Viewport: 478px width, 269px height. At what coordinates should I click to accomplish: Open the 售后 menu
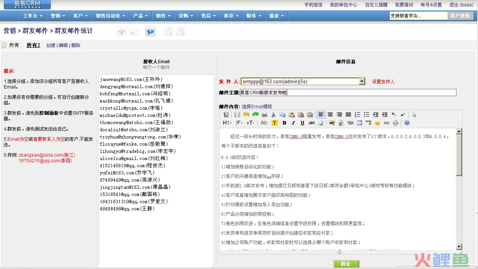pos(209,16)
